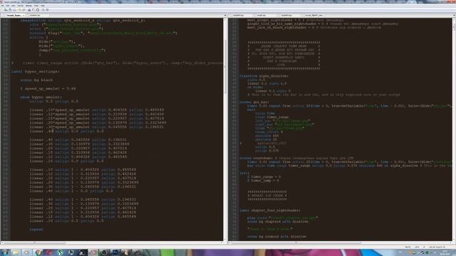Click the line '$ timer_range = 0'
Screen dimensions: 456x256
click(x=264, y=177)
